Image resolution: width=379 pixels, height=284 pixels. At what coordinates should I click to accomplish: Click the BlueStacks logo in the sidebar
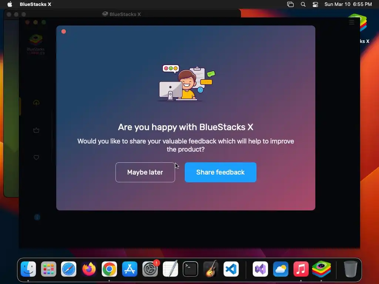pyautogui.click(x=36, y=44)
